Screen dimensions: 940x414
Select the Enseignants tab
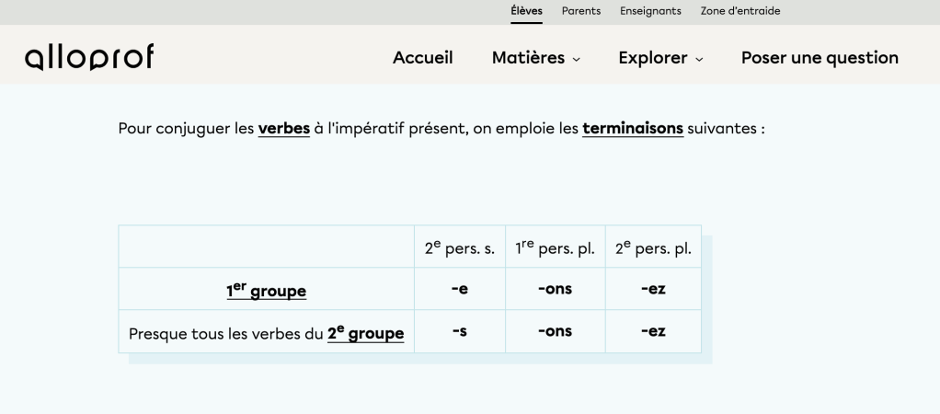point(650,11)
